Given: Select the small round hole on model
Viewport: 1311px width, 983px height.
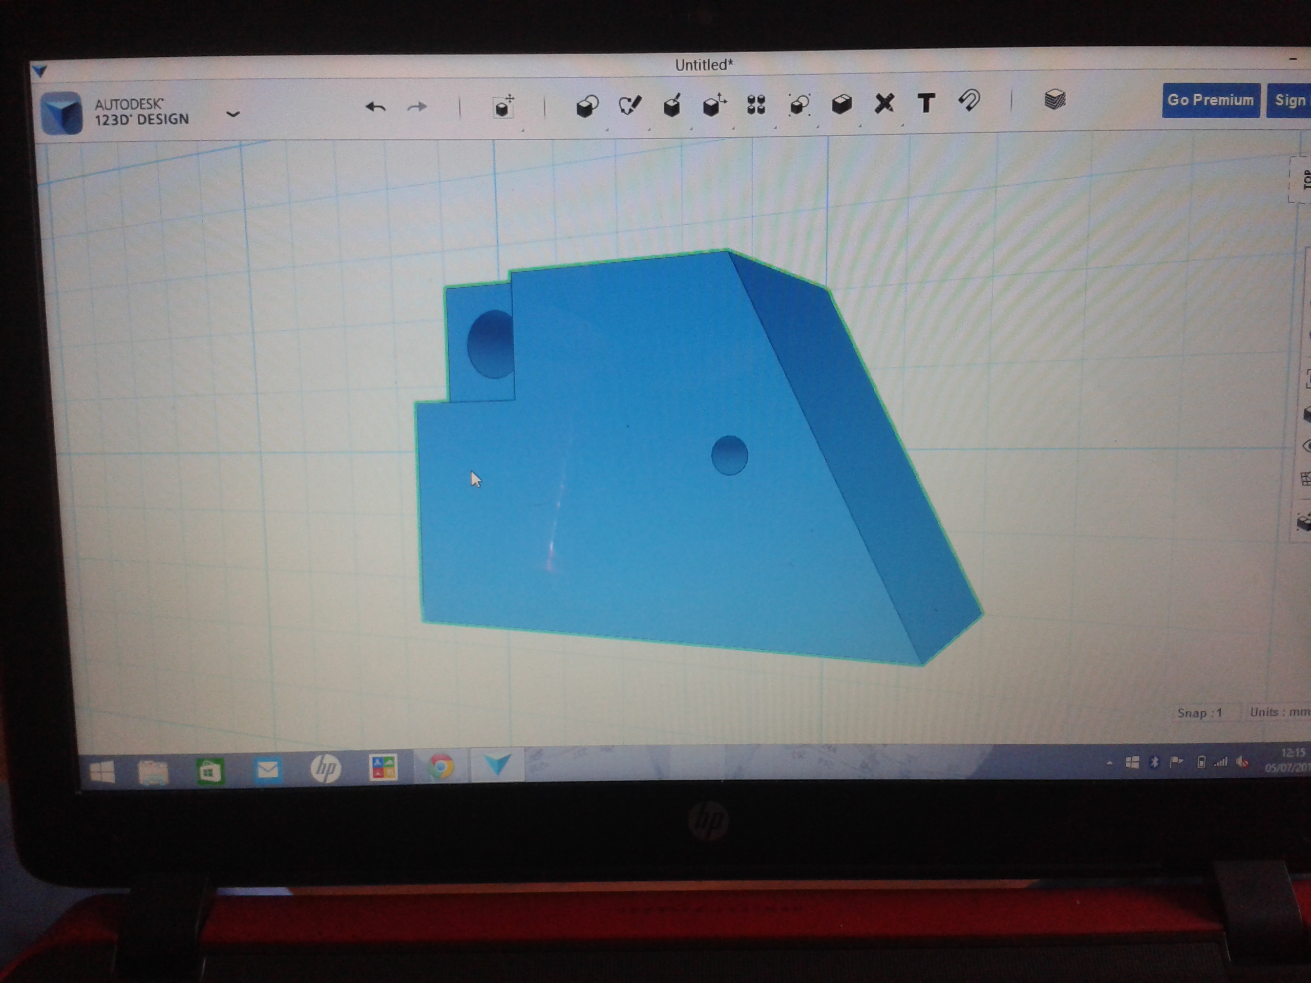Looking at the screenshot, I should (730, 456).
